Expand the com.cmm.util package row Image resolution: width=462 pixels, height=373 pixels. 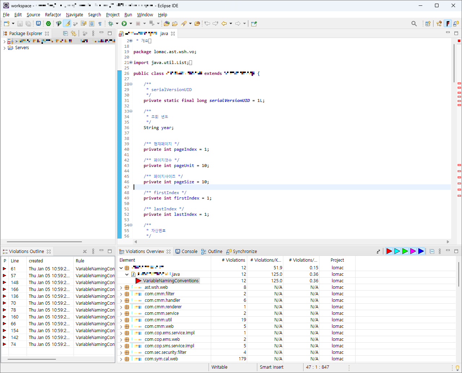point(121,320)
